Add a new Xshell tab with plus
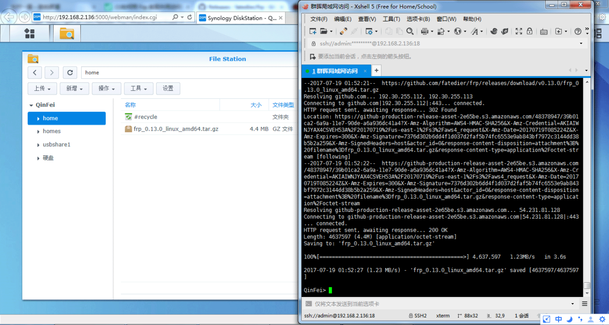The width and height of the screenshot is (609, 325). pos(376,71)
